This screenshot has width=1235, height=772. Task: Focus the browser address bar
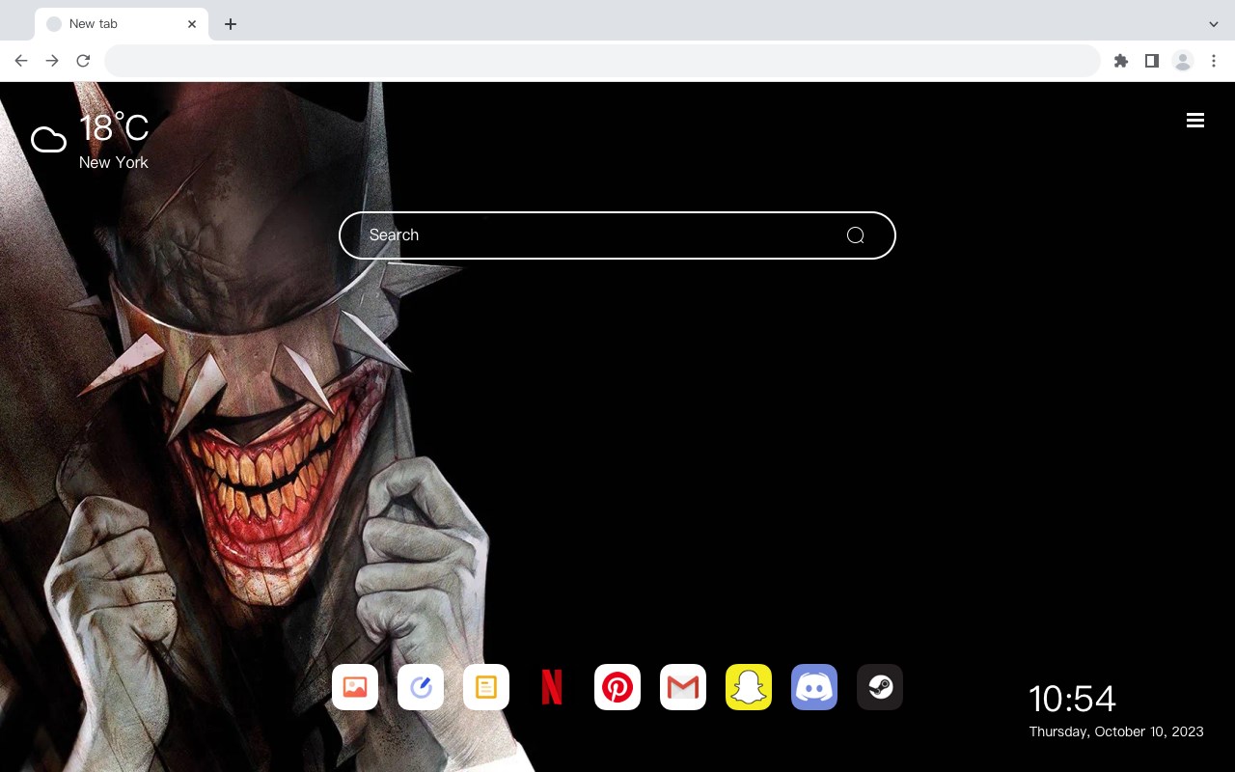click(x=602, y=61)
